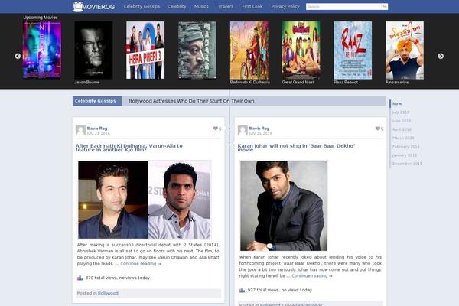
Task: Open 'Bollywood Actresses Who Do Their Stunt' headline
Action: (x=191, y=101)
